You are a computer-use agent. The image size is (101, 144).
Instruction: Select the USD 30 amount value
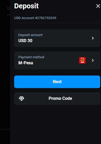pyautogui.click(x=25, y=41)
